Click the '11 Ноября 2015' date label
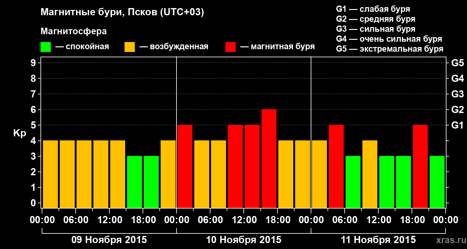 point(378,240)
